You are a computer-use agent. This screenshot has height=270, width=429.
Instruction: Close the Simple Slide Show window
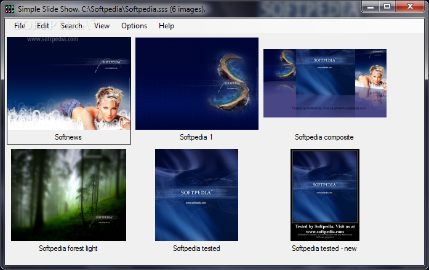[409, 6]
